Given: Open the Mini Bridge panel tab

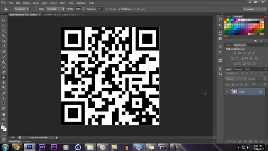Looking at the screenshot, I should (x=15, y=141).
